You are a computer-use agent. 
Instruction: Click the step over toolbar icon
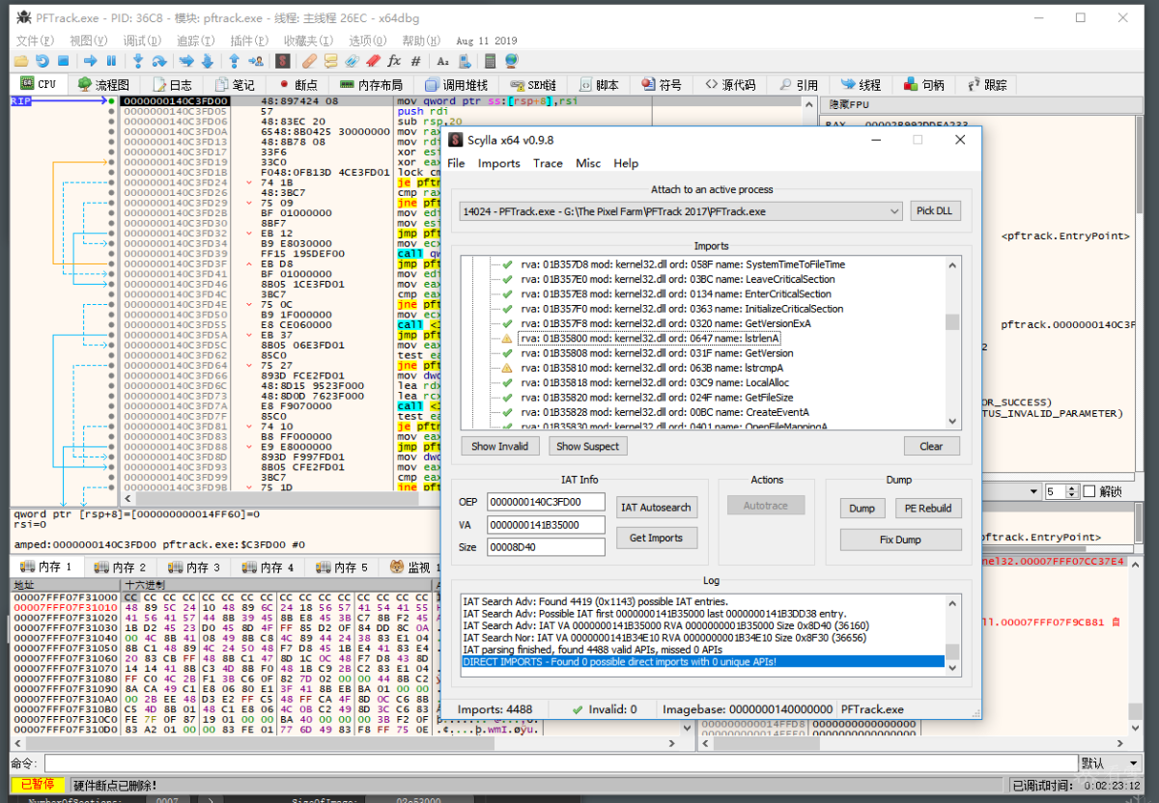(x=158, y=60)
